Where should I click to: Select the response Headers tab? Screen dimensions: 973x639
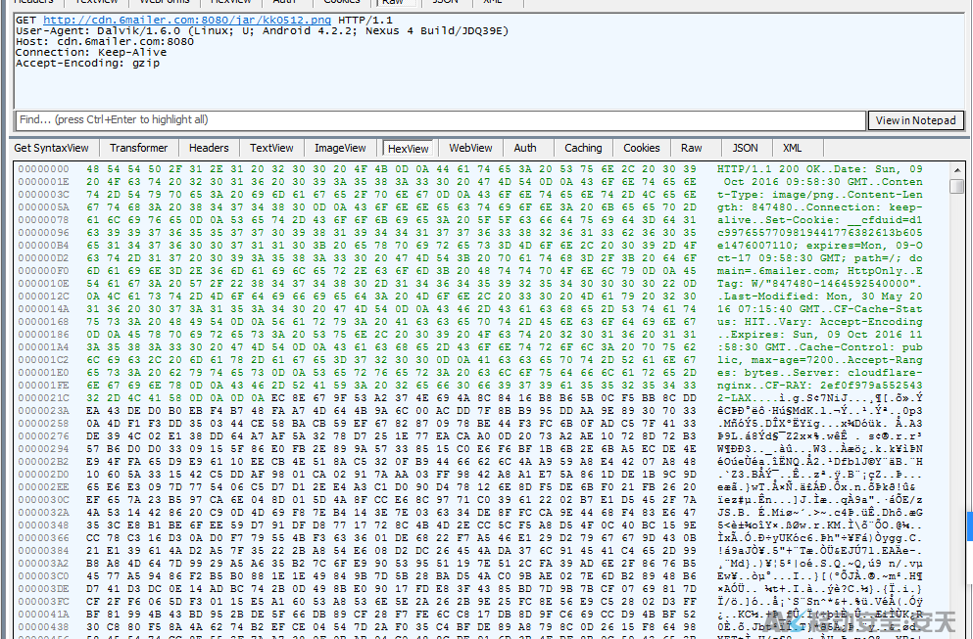tap(209, 148)
